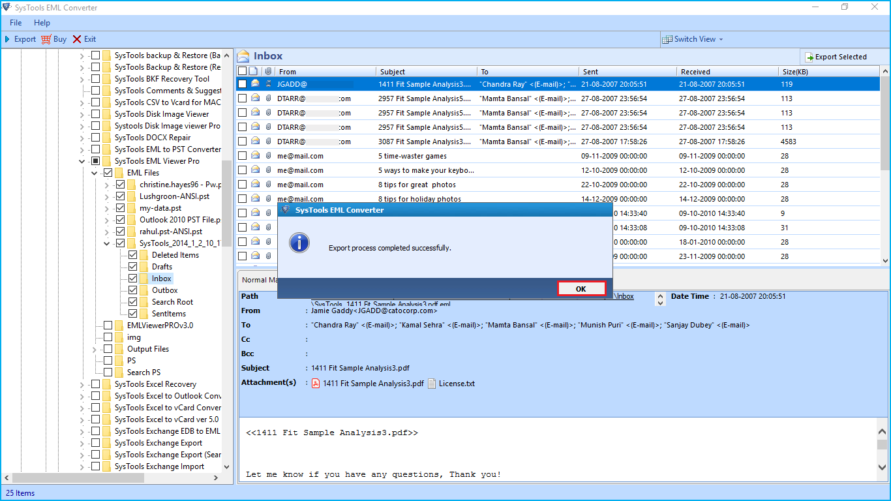Click the Inbox envelope header icon

(243, 56)
